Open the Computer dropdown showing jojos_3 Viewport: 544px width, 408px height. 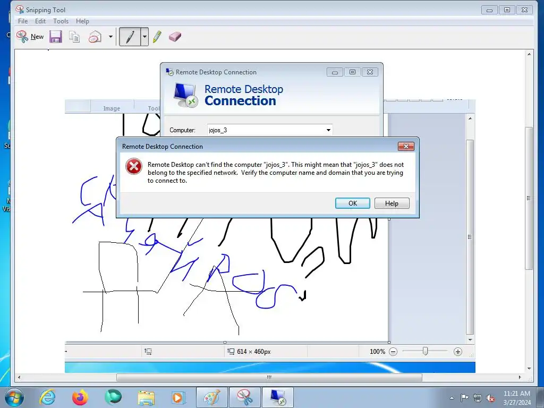click(328, 130)
